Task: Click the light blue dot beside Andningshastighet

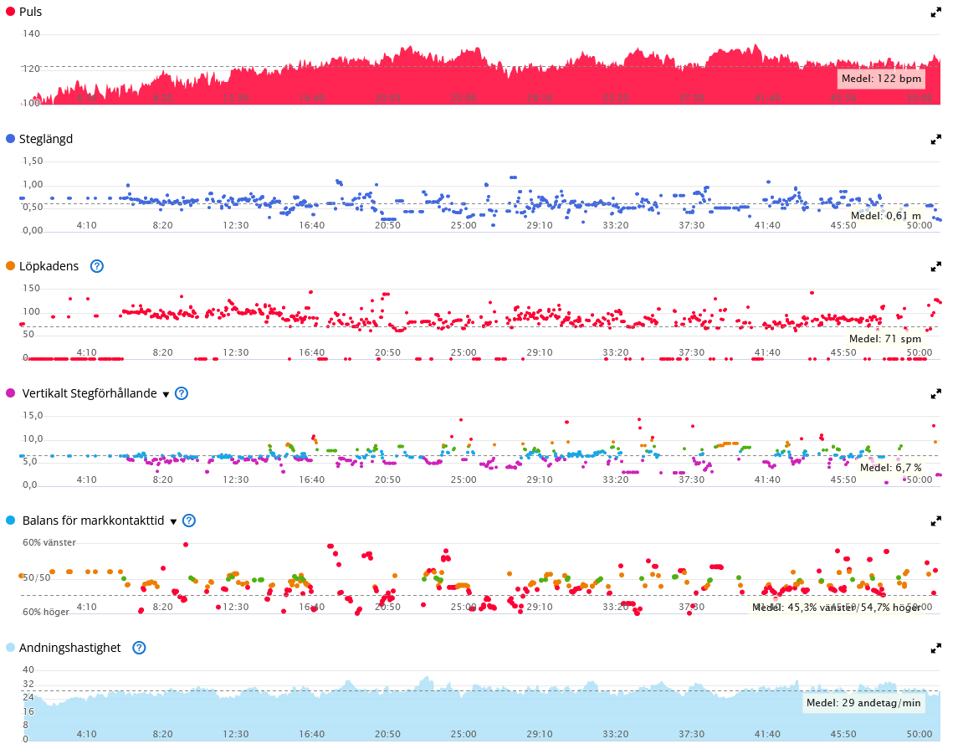Action: [10, 647]
